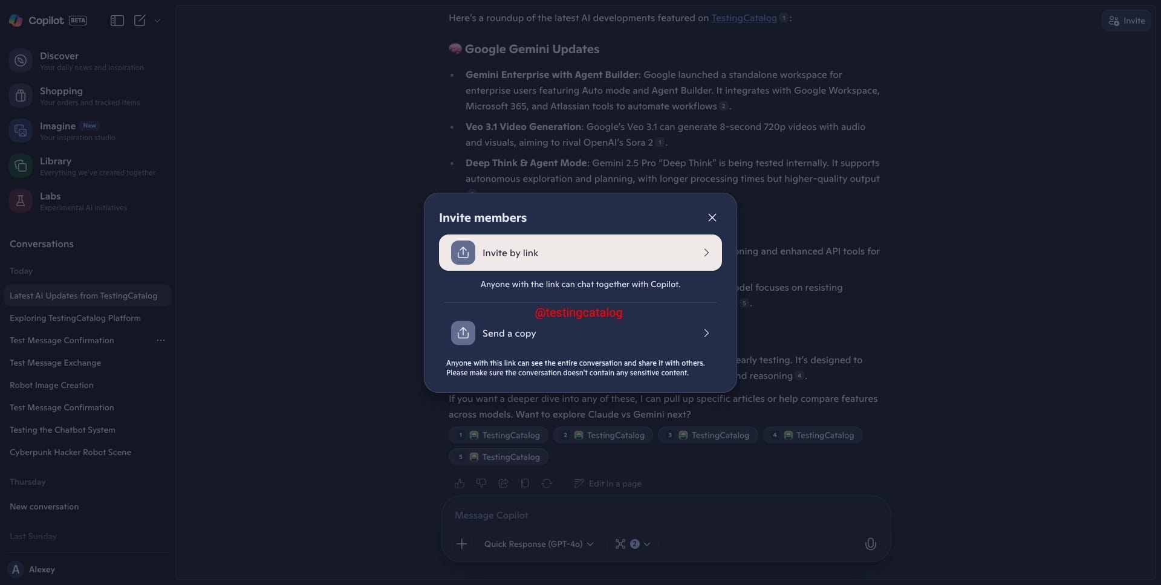Click the 'Conversations' section heading
Viewport: 1161px width, 585px height.
[x=42, y=244]
